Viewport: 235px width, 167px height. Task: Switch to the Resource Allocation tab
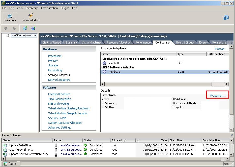[x=119, y=43]
